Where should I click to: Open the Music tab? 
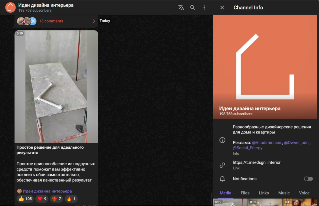[x=284, y=193]
